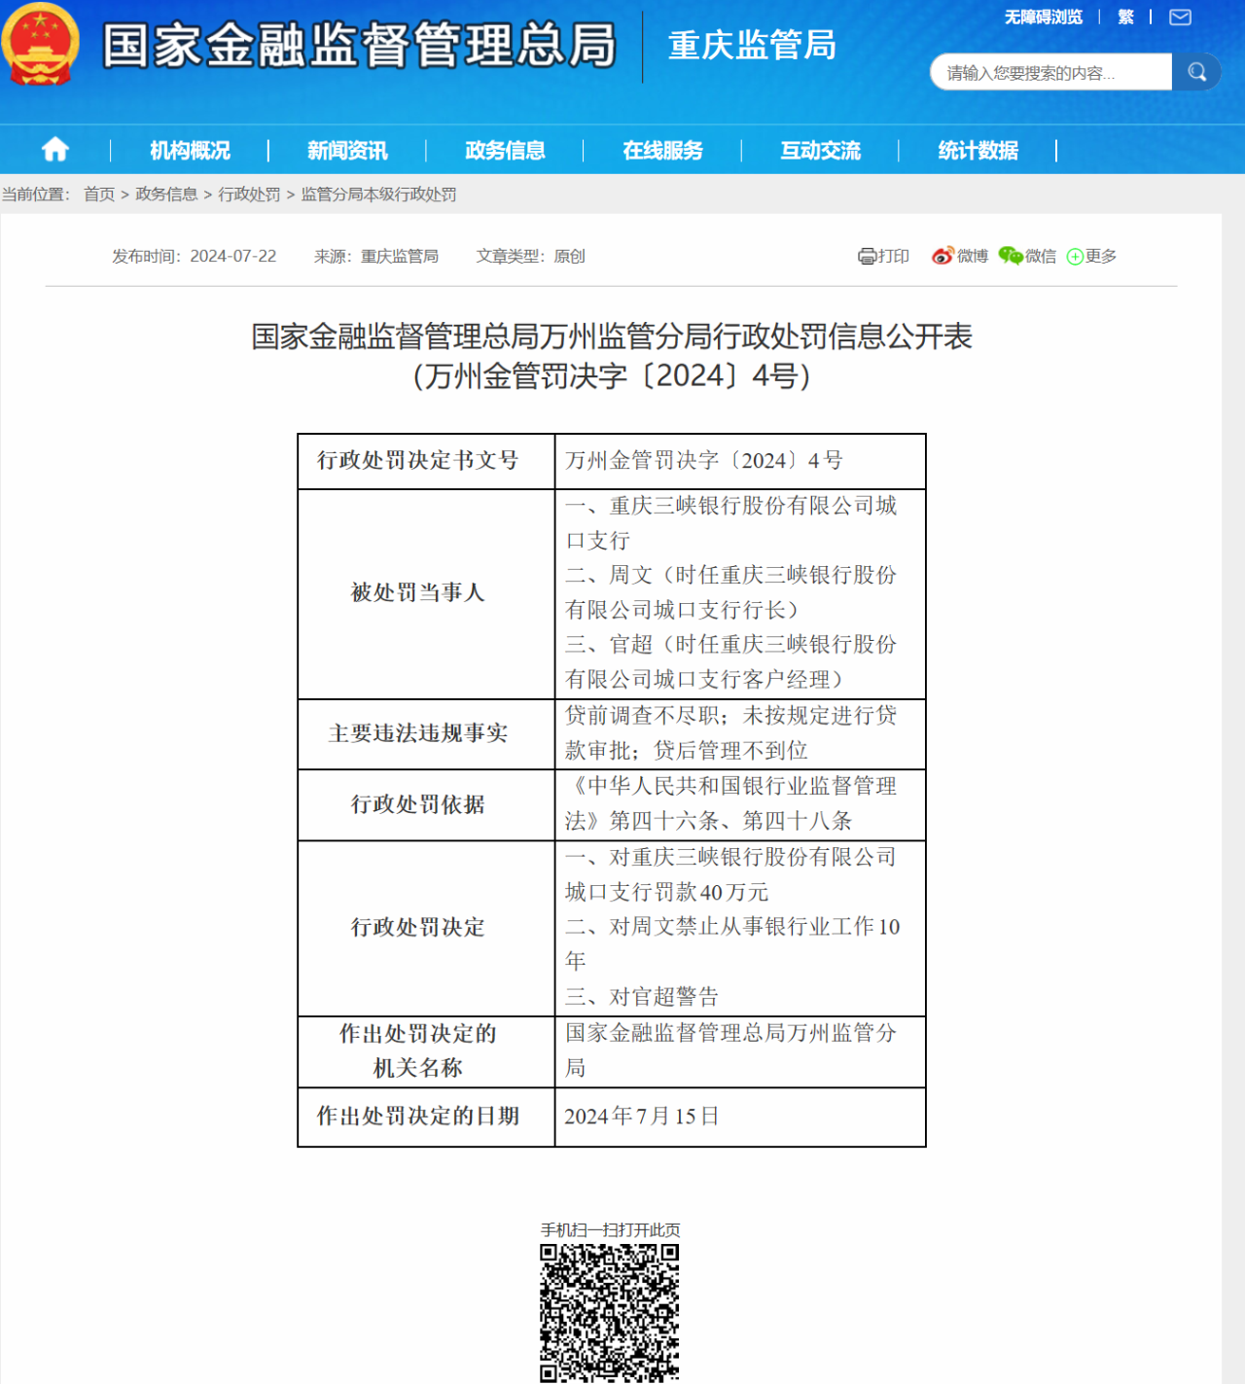Open 行政处罚 breadcrumb link
The width and height of the screenshot is (1245, 1384).
(249, 195)
